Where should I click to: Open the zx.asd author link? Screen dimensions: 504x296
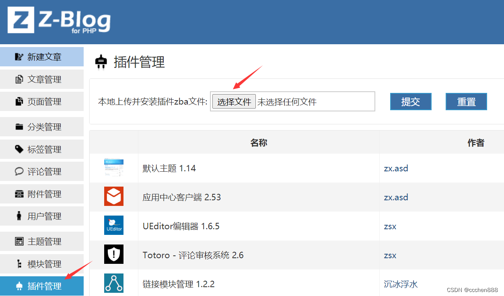(396, 168)
